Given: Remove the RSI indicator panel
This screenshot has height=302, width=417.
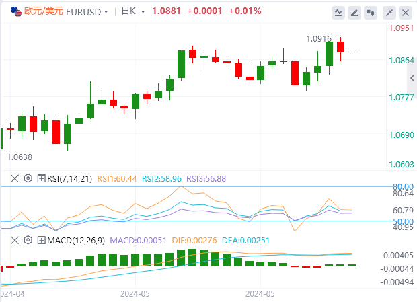Looking at the screenshot, I should 15,178.
